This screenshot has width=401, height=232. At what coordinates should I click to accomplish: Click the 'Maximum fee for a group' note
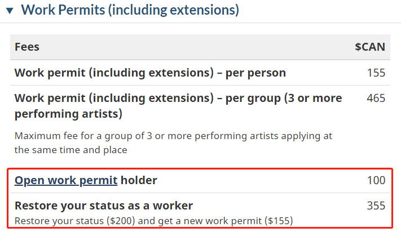173,136
